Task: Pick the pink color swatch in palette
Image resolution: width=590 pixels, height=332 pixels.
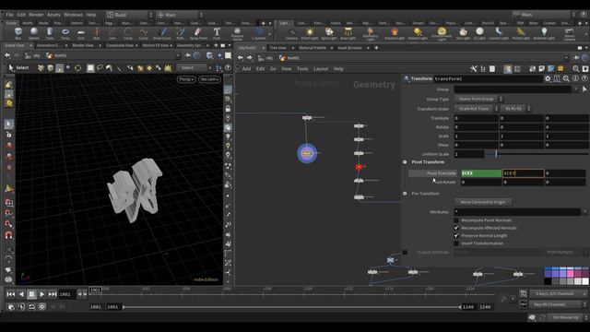Action: point(571,273)
